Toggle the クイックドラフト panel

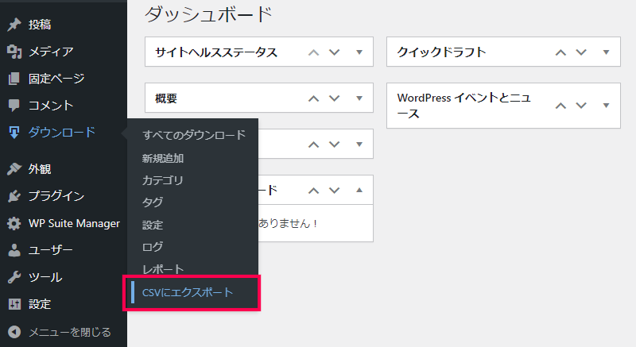click(606, 52)
